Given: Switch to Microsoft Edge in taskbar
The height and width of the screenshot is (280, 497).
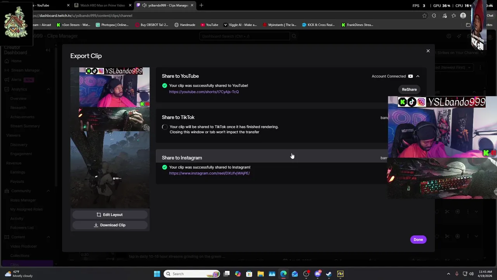Looking at the screenshot, I should pos(283,274).
